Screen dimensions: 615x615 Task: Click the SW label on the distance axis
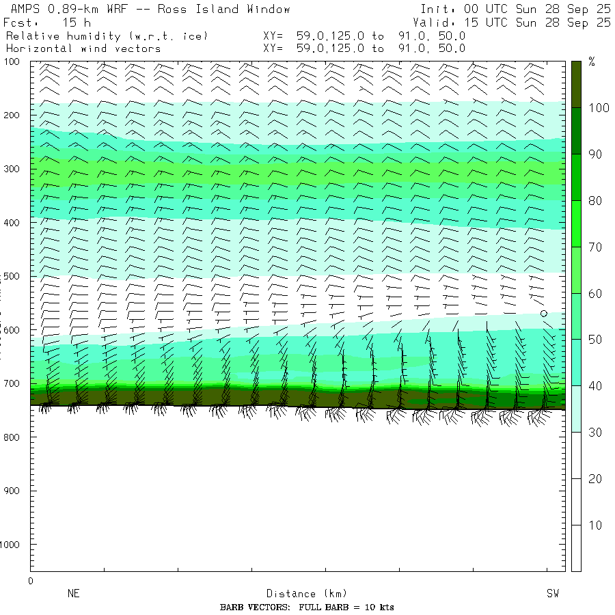tap(552, 594)
